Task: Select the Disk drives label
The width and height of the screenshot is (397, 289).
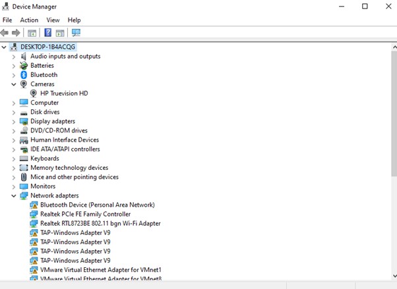Action: pos(45,112)
